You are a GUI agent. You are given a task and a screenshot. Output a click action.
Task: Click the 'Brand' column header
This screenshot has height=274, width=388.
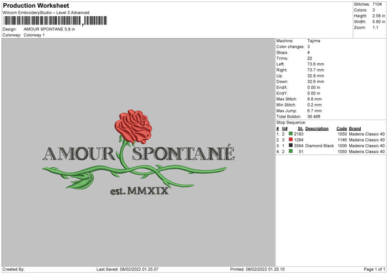click(x=355, y=129)
